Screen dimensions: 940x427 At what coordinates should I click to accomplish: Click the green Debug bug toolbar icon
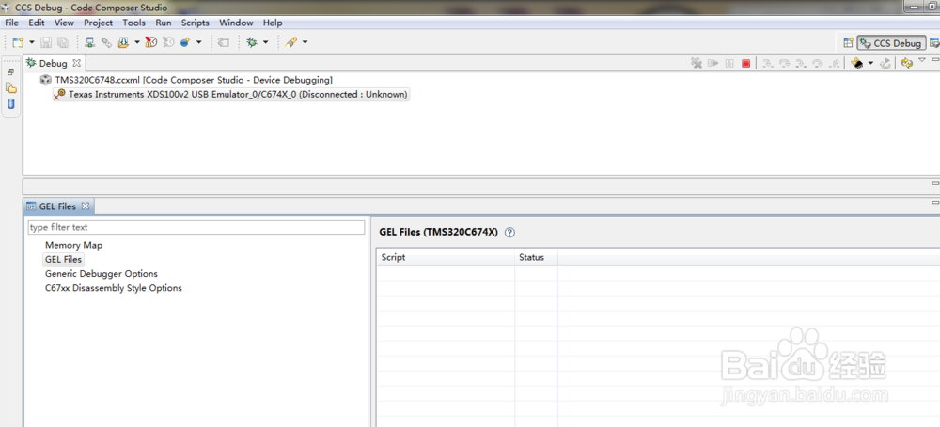pos(252,42)
